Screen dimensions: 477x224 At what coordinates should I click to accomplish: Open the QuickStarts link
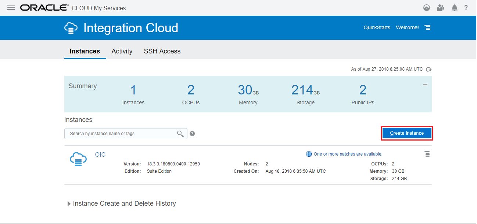(x=377, y=27)
